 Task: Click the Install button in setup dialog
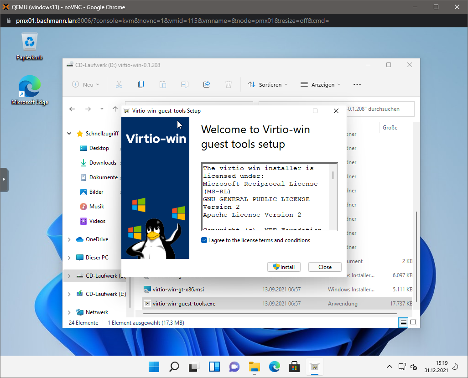(284, 267)
